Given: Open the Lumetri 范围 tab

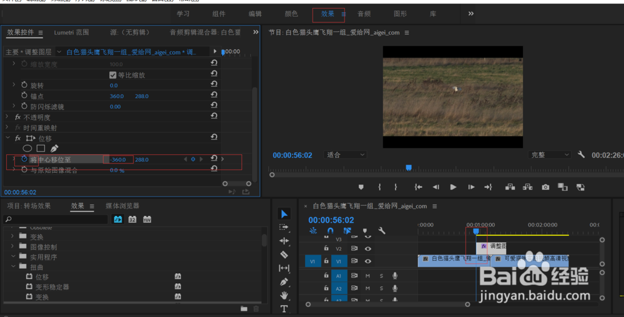Looking at the screenshot, I should pyautogui.click(x=72, y=32).
